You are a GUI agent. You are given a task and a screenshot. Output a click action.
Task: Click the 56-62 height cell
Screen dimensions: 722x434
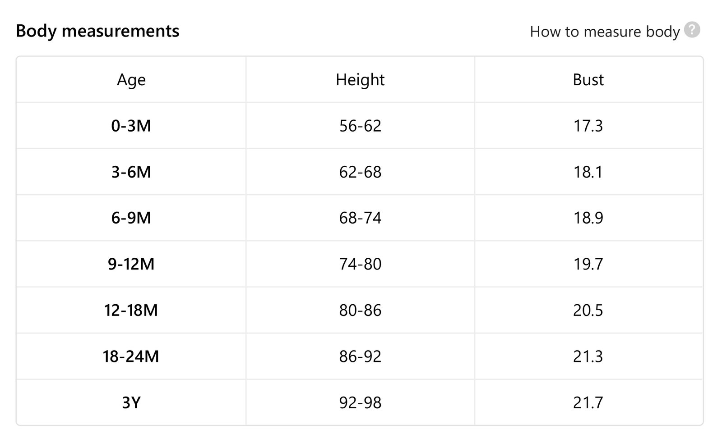coord(360,126)
